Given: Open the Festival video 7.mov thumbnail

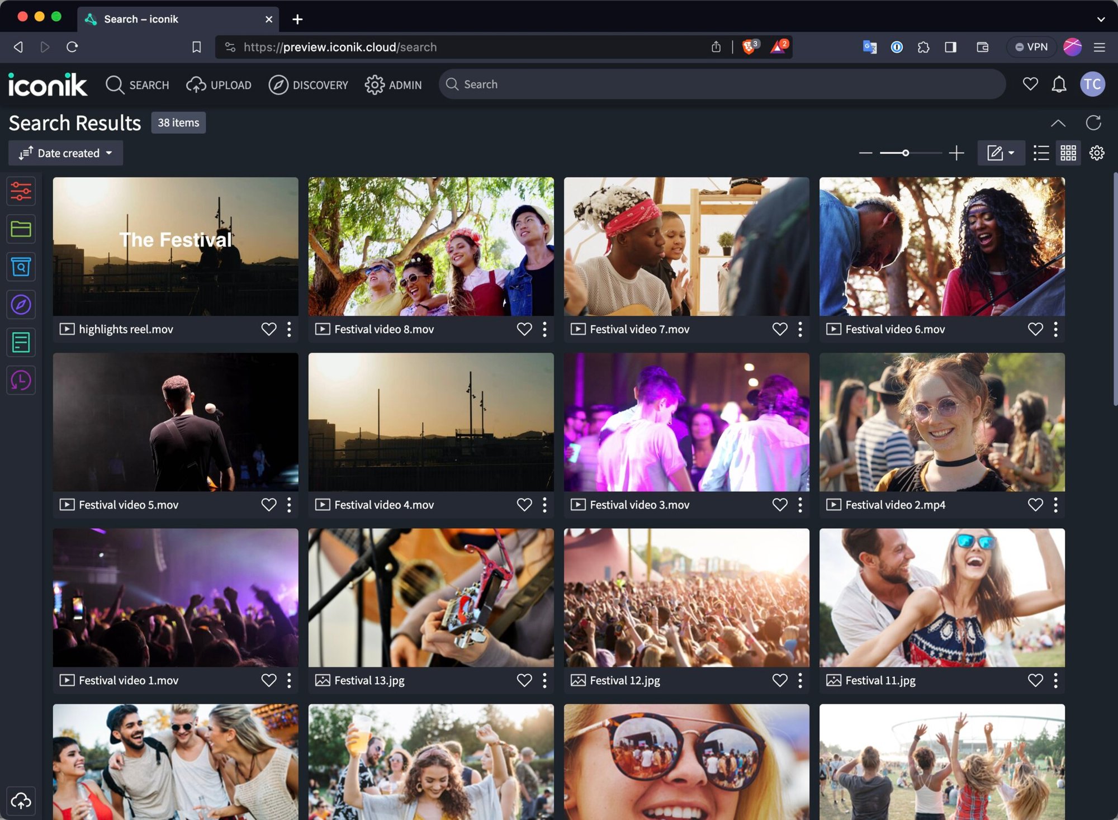Looking at the screenshot, I should tap(686, 247).
